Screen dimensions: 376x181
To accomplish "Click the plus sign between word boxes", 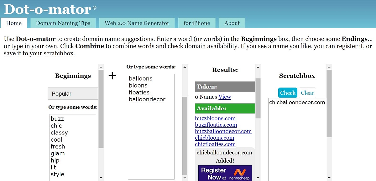I will 112,76.
